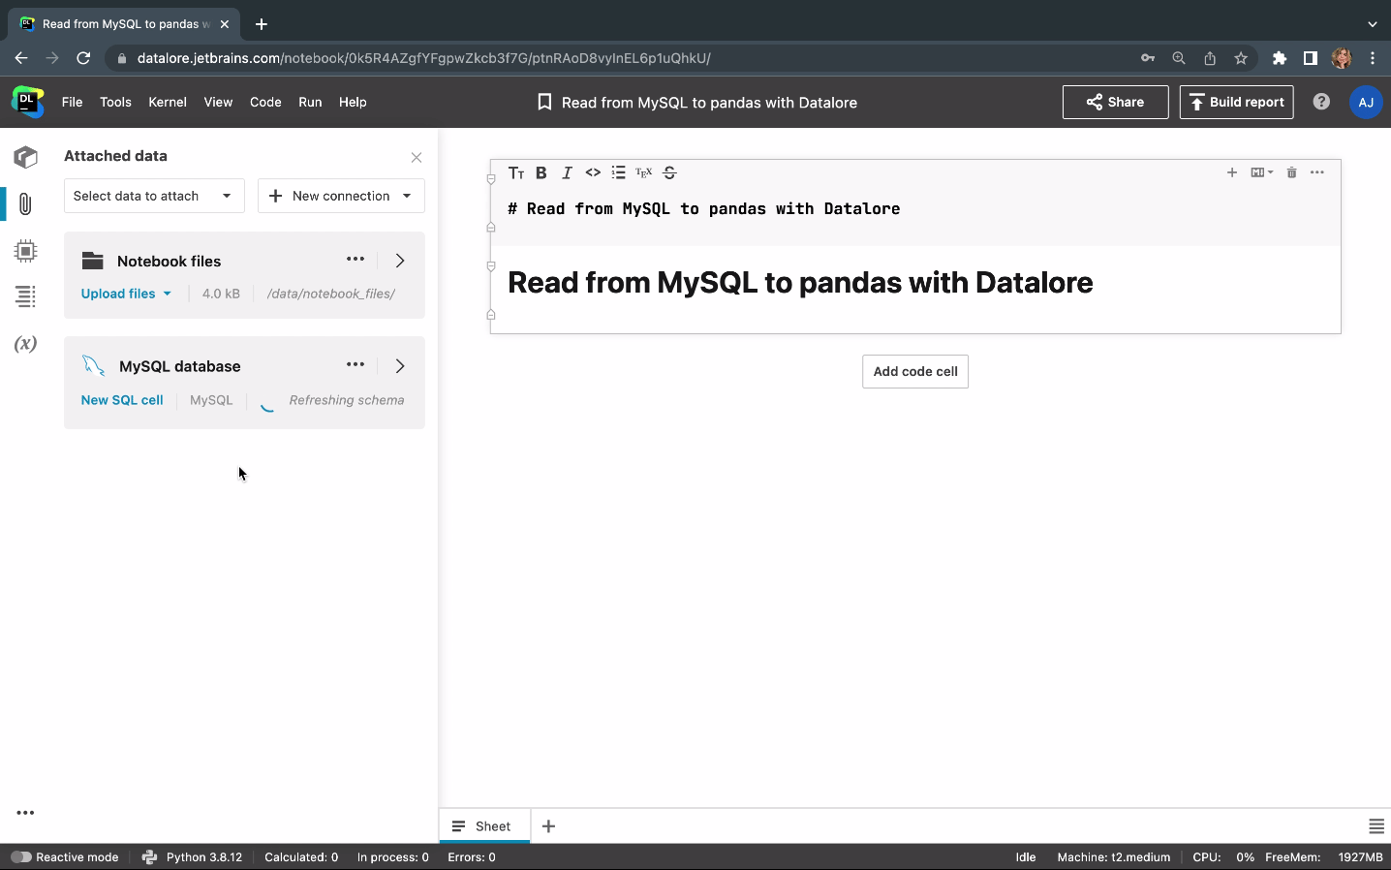
Task: Expand the Upload files dropdown
Action: click(x=126, y=294)
